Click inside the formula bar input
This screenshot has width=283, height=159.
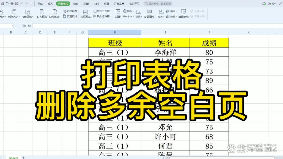(x=158, y=26)
